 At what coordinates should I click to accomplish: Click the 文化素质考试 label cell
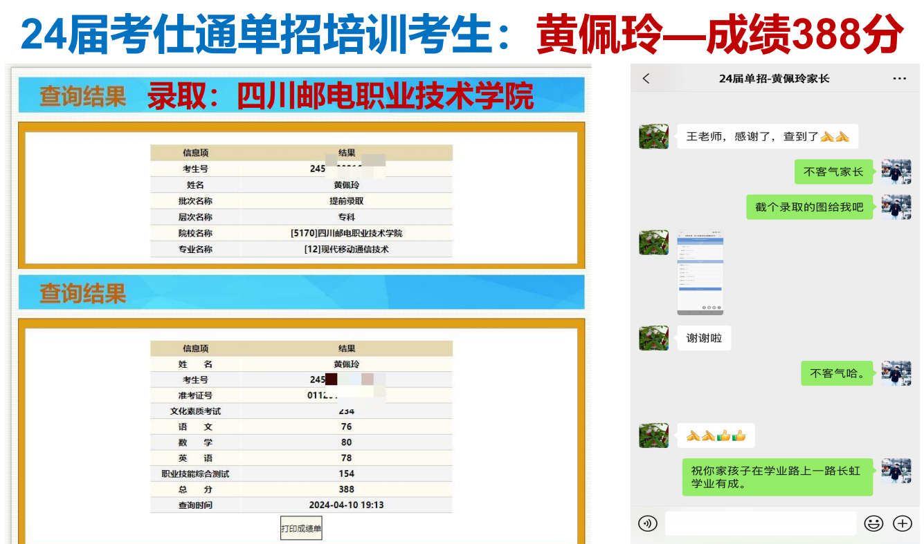(x=195, y=411)
